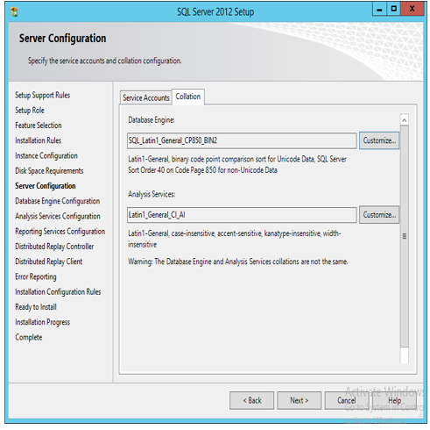430x430 pixels.
Task: Select Feature Selection step
Action: tap(39, 125)
